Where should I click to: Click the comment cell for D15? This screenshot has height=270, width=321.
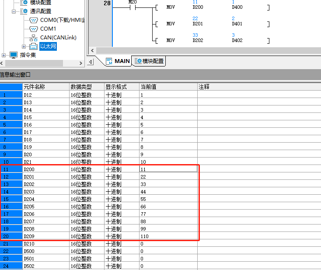click(259, 117)
